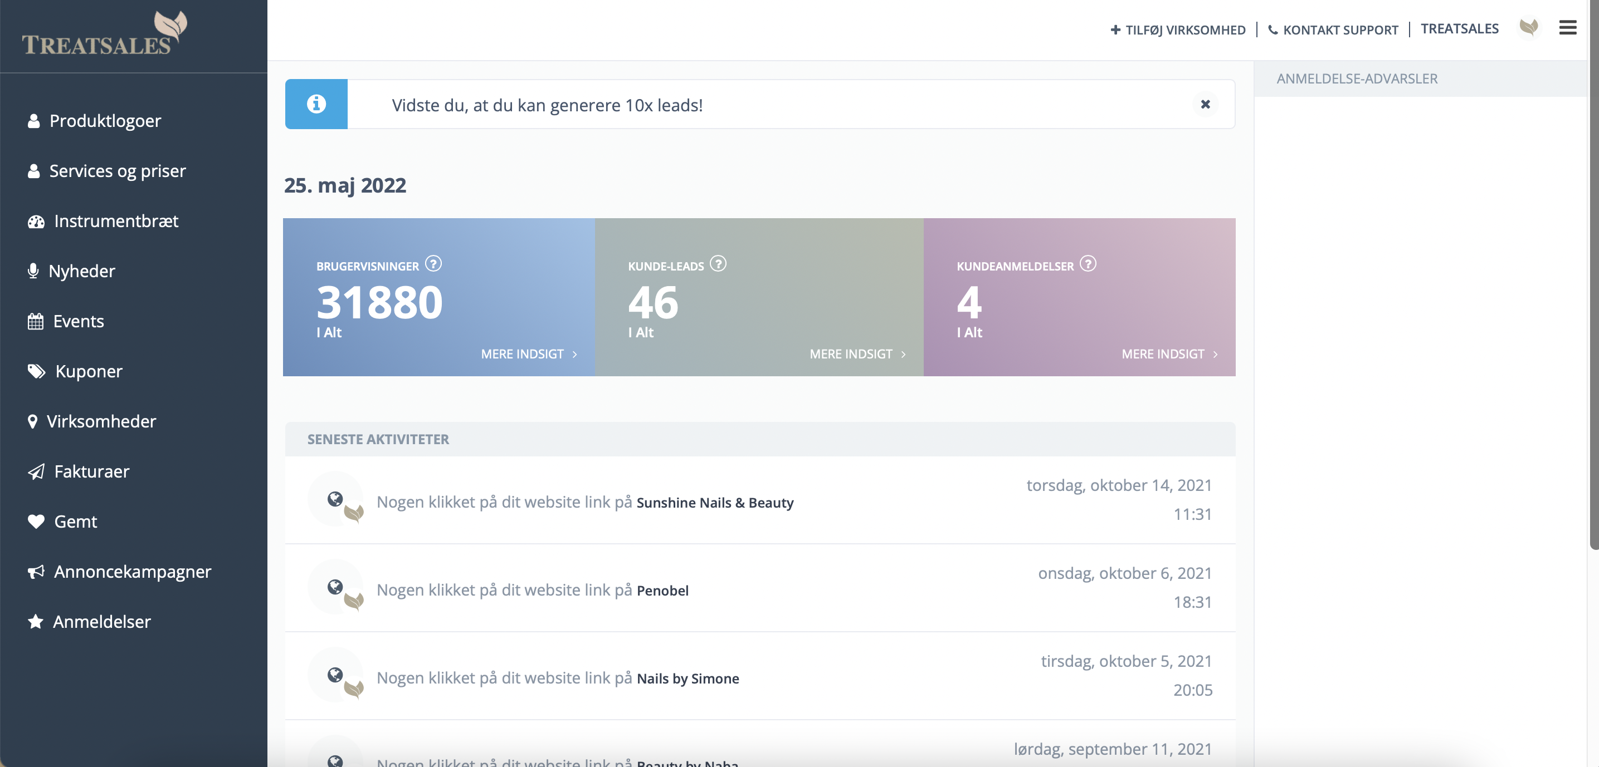Click Tilføj Virksomhed link
Viewport: 1599px width, 767px height.
[1178, 29]
